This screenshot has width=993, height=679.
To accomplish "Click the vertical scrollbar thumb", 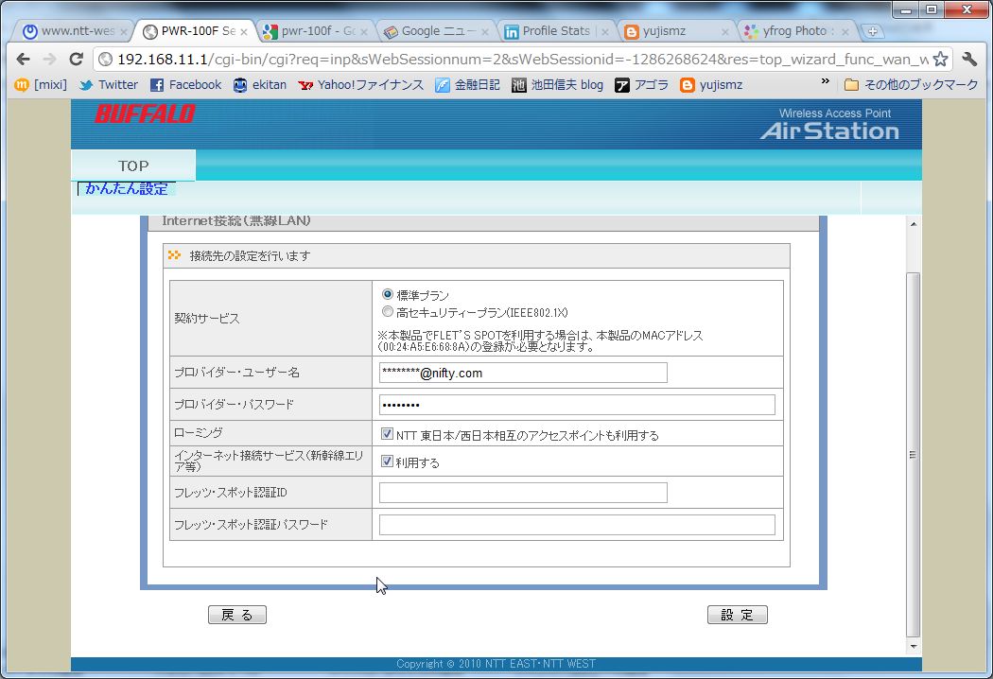I will point(913,455).
